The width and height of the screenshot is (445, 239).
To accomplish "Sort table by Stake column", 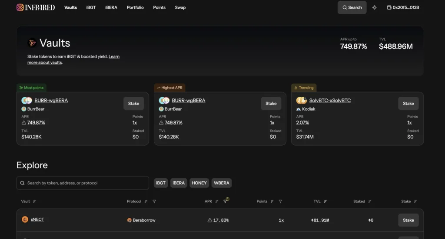I will pos(415,201).
